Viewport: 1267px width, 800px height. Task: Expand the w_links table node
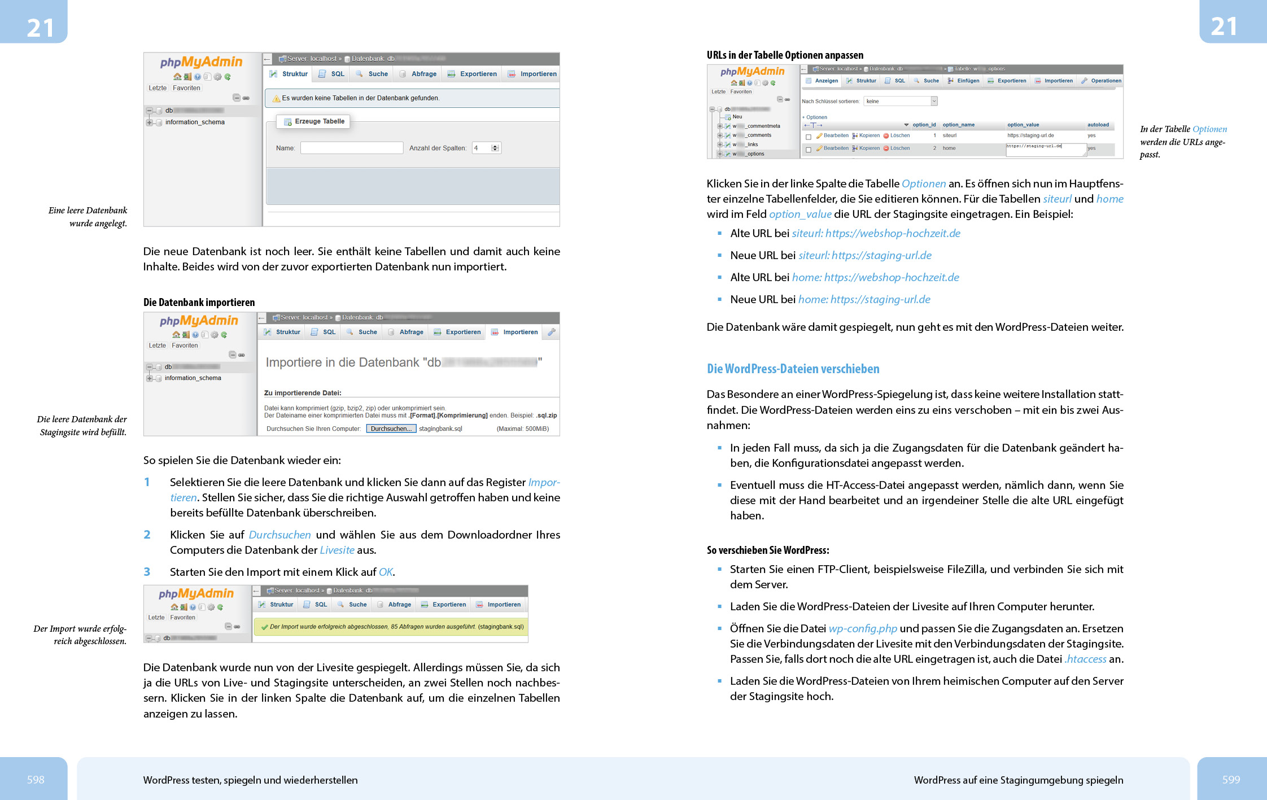[x=720, y=145]
